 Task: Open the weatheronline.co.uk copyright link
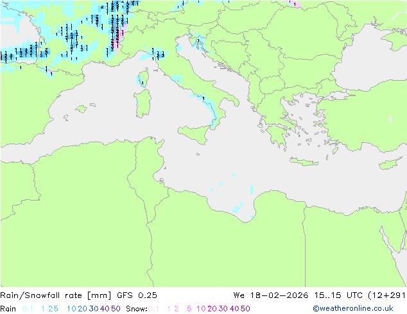[353, 308]
